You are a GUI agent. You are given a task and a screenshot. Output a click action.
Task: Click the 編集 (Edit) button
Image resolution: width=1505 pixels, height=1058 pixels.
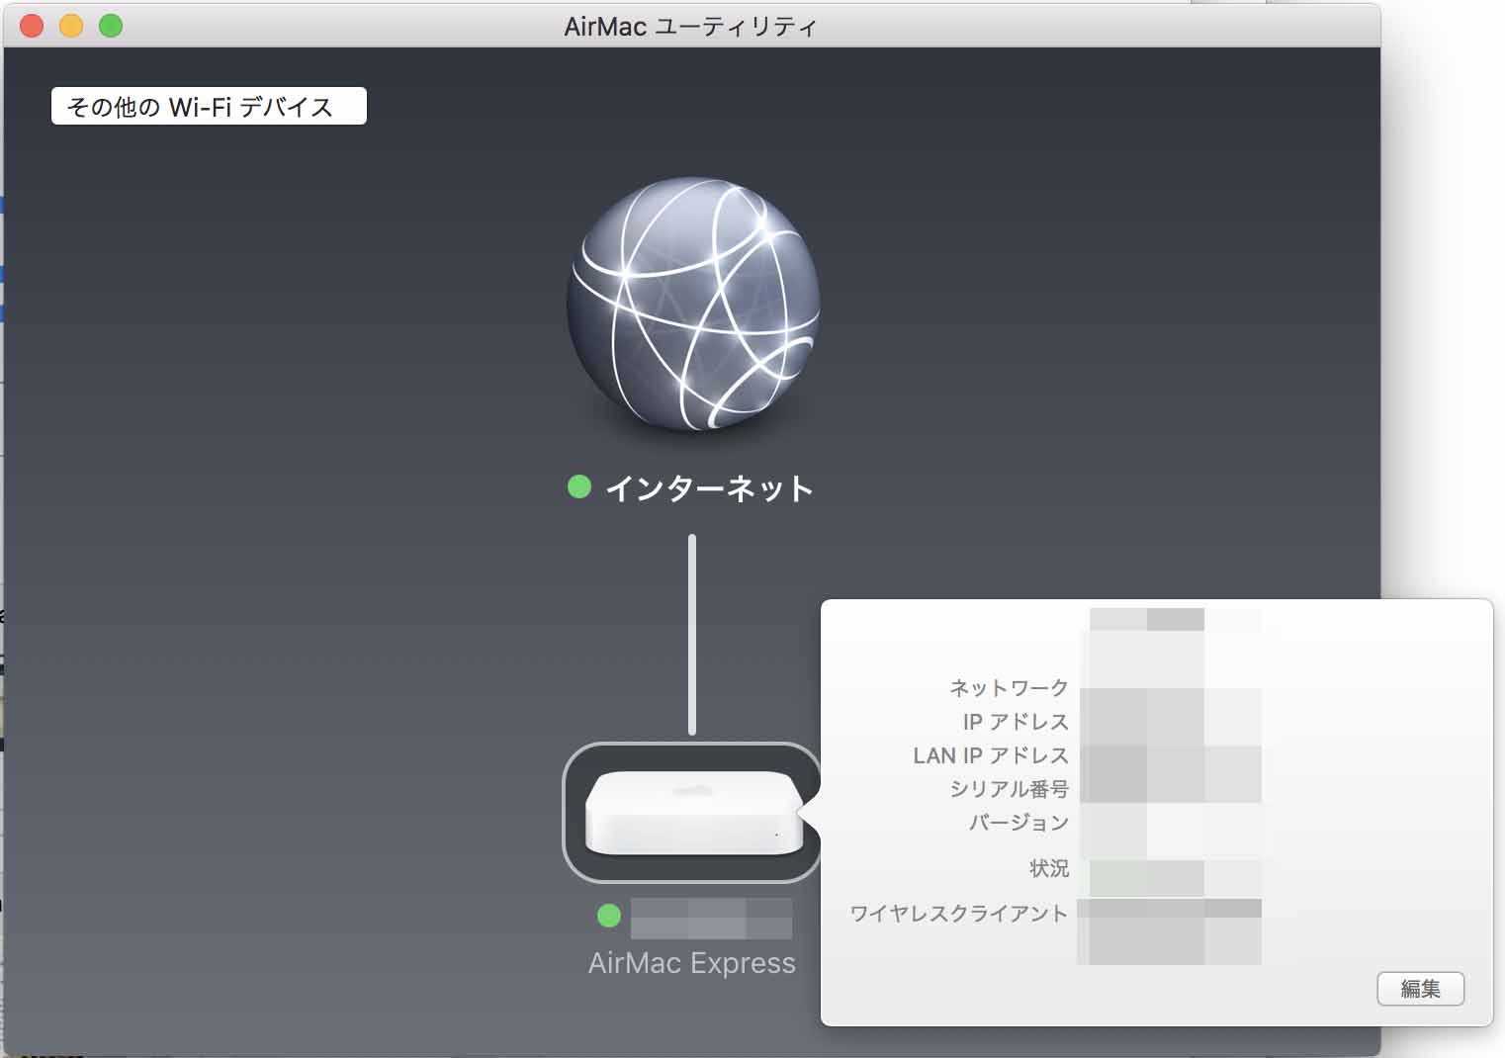click(1420, 988)
